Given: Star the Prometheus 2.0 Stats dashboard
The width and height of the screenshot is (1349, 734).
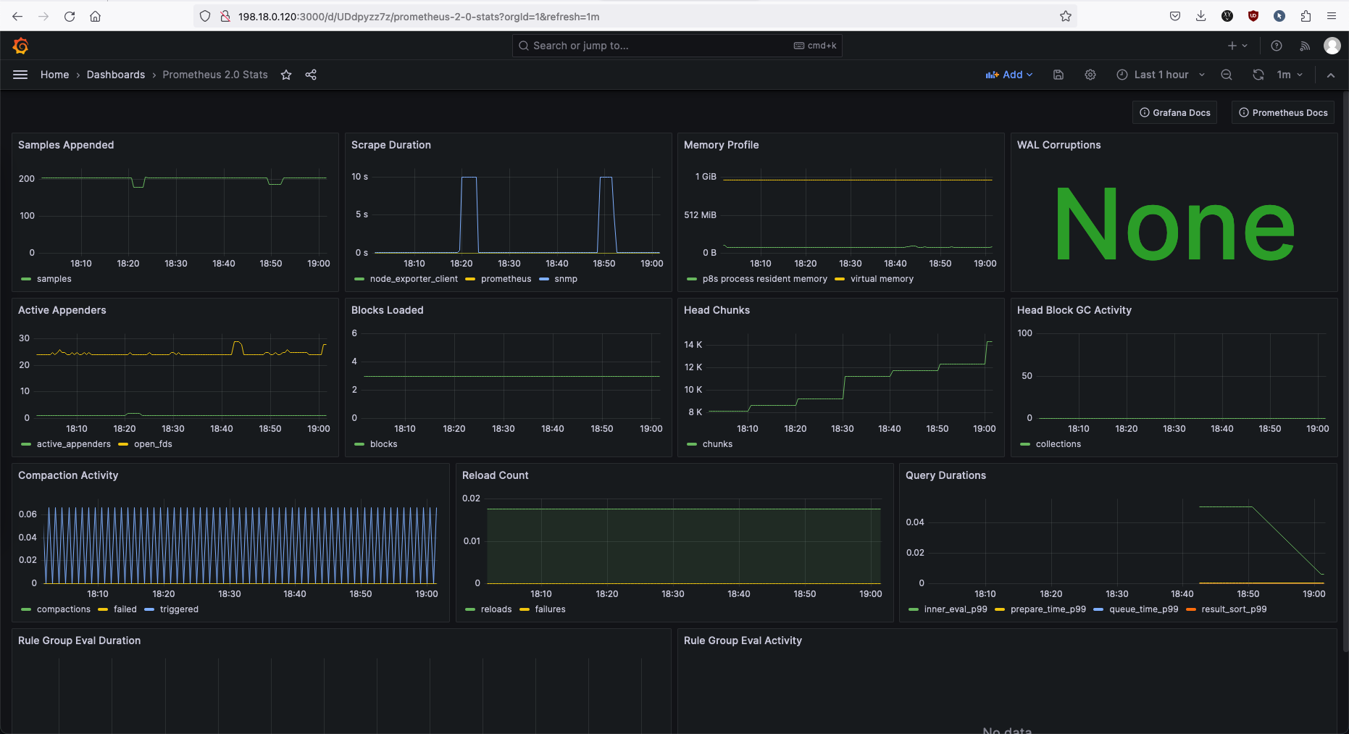Looking at the screenshot, I should click(x=286, y=75).
